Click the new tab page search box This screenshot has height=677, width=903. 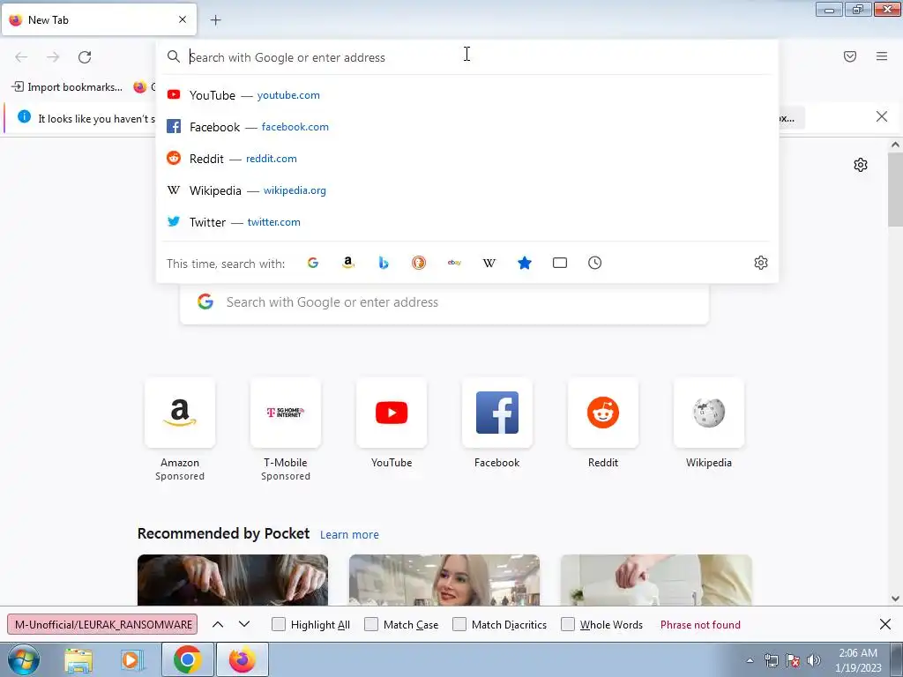coord(444,303)
